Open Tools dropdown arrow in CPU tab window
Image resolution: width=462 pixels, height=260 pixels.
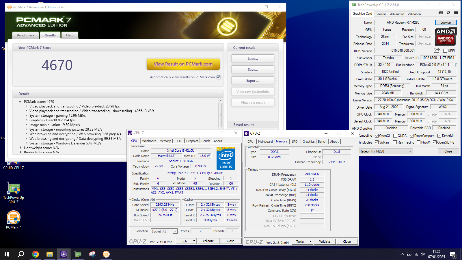[194, 241]
